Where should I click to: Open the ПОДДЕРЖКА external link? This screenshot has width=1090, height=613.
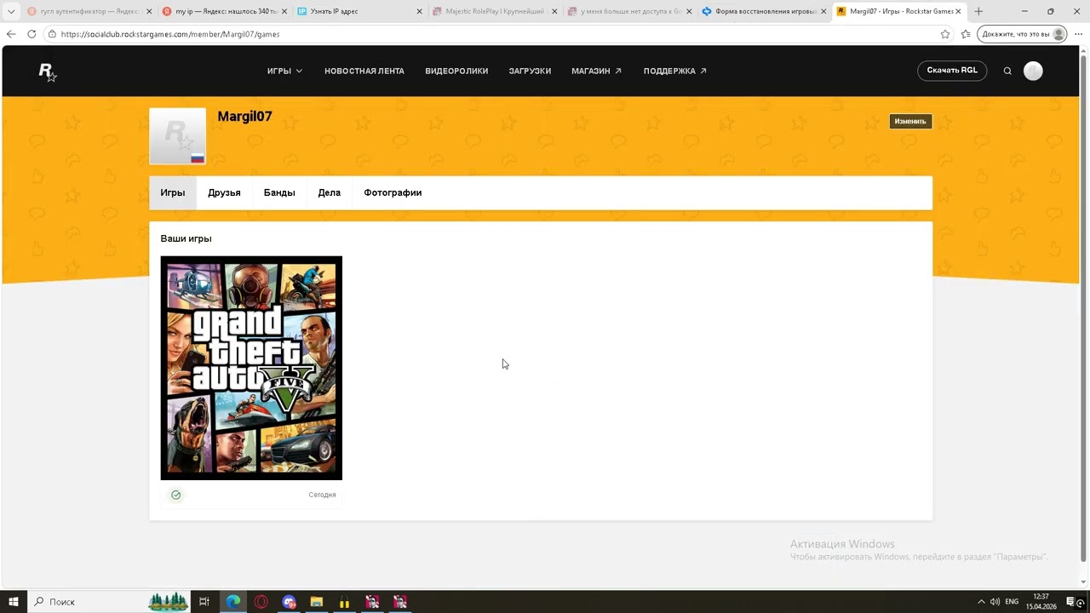pyautogui.click(x=674, y=71)
